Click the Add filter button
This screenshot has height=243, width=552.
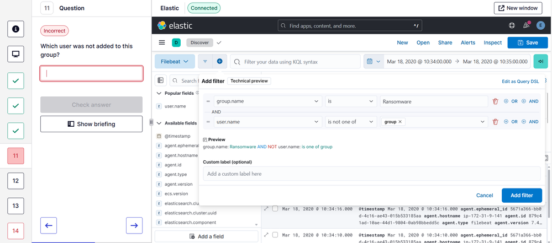pyautogui.click(x=521, y=195)
